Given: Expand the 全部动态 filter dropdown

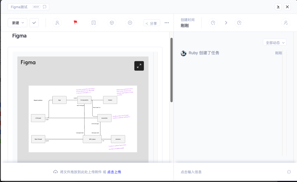Looking at the screenshot, I should click(275, 43).
